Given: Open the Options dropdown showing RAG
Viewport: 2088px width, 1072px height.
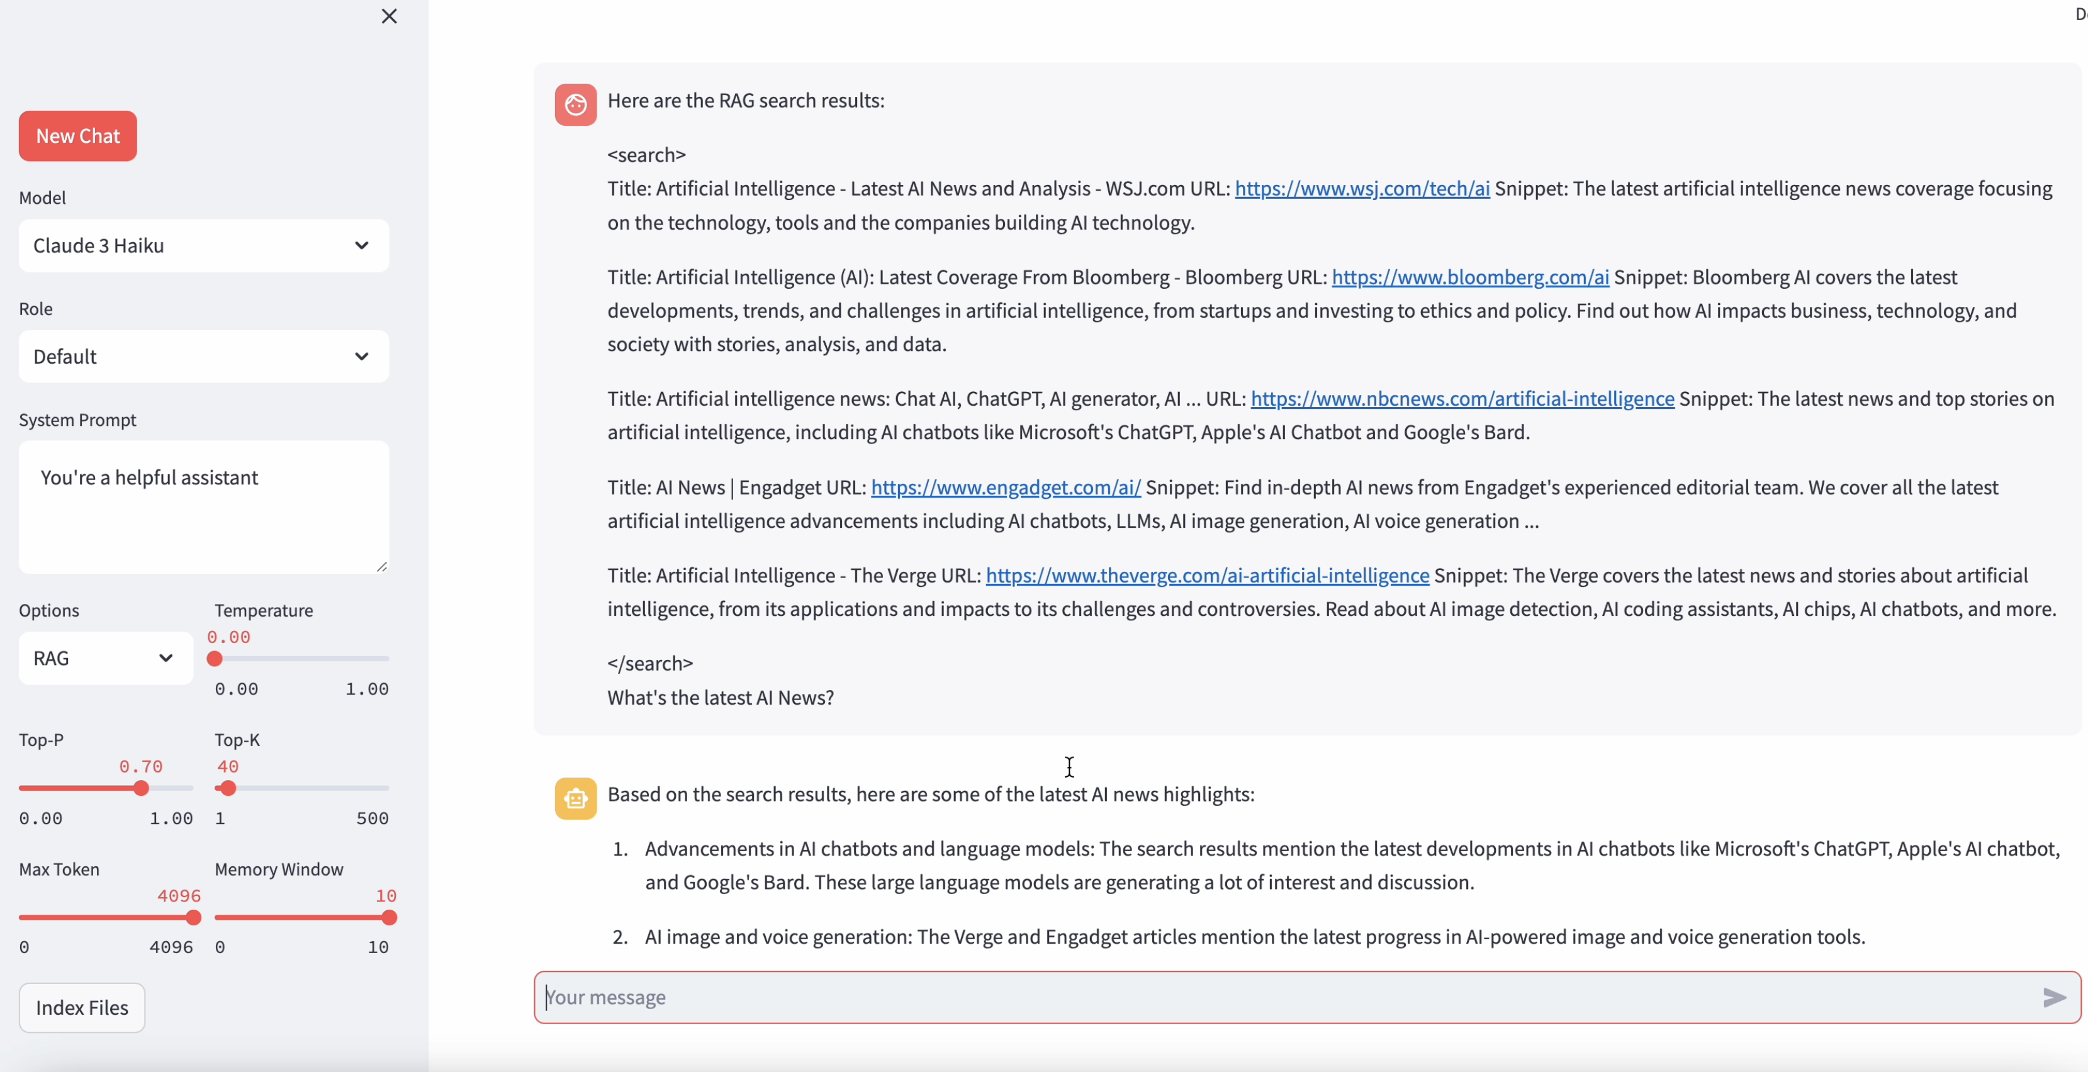Looking at the screenshot, I should pyautogui.click(x=105, y=658).
